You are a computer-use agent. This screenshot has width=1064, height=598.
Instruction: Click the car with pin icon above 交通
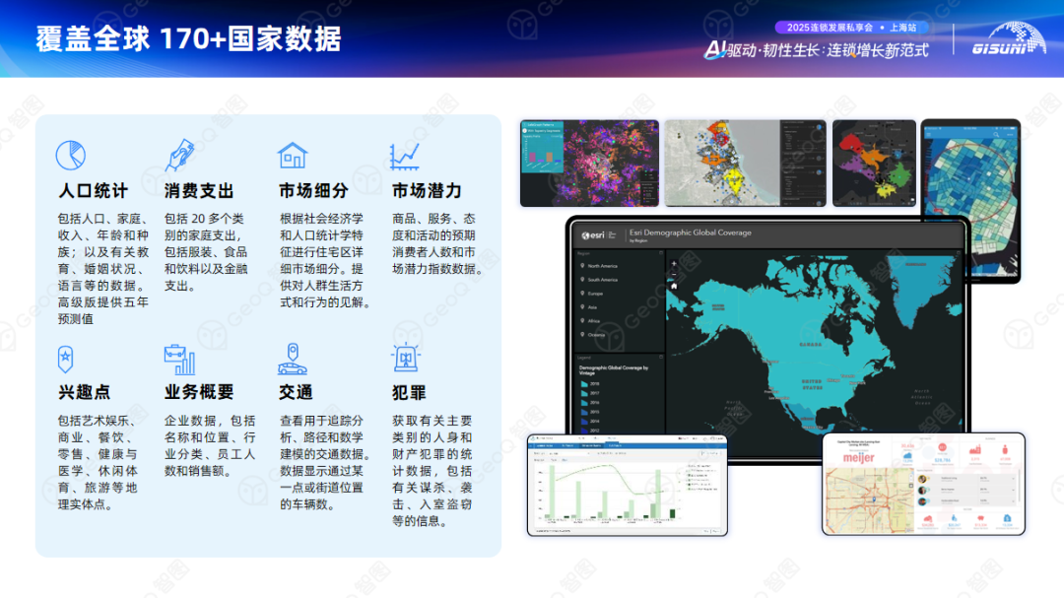(x=293, y=359)
